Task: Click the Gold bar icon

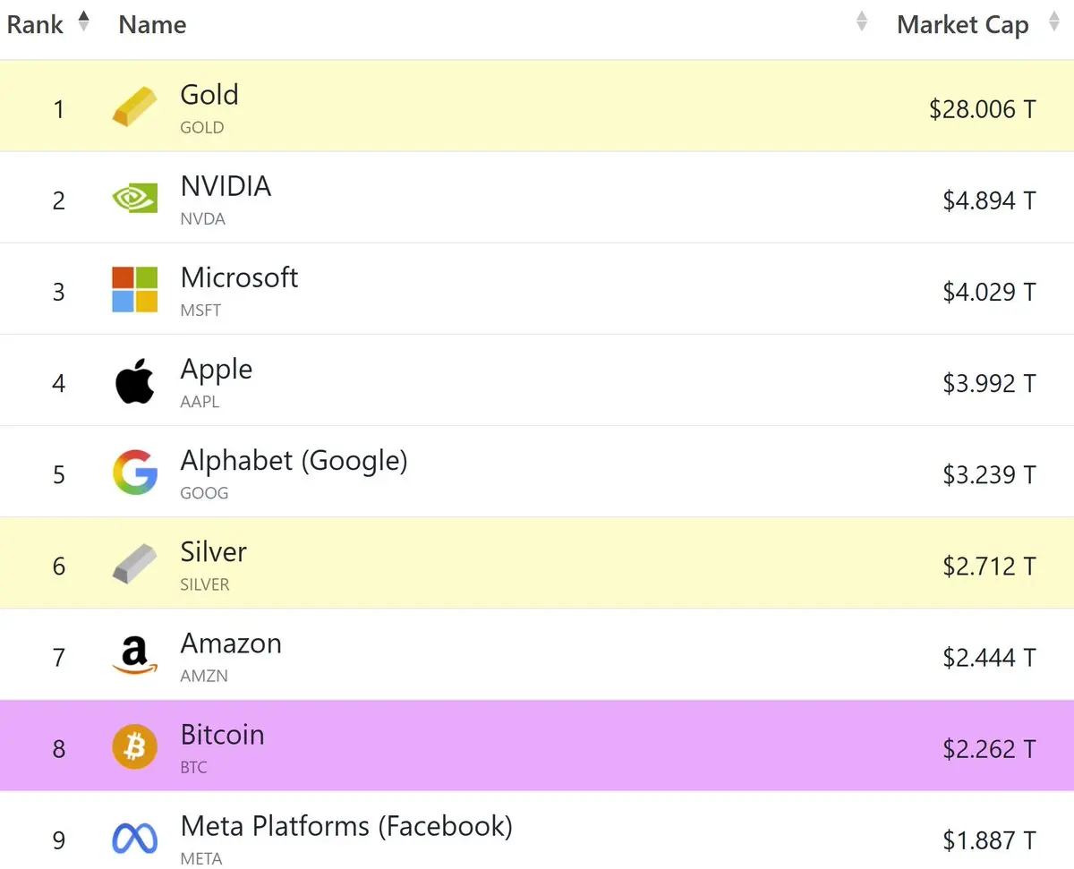Action: 134,106
